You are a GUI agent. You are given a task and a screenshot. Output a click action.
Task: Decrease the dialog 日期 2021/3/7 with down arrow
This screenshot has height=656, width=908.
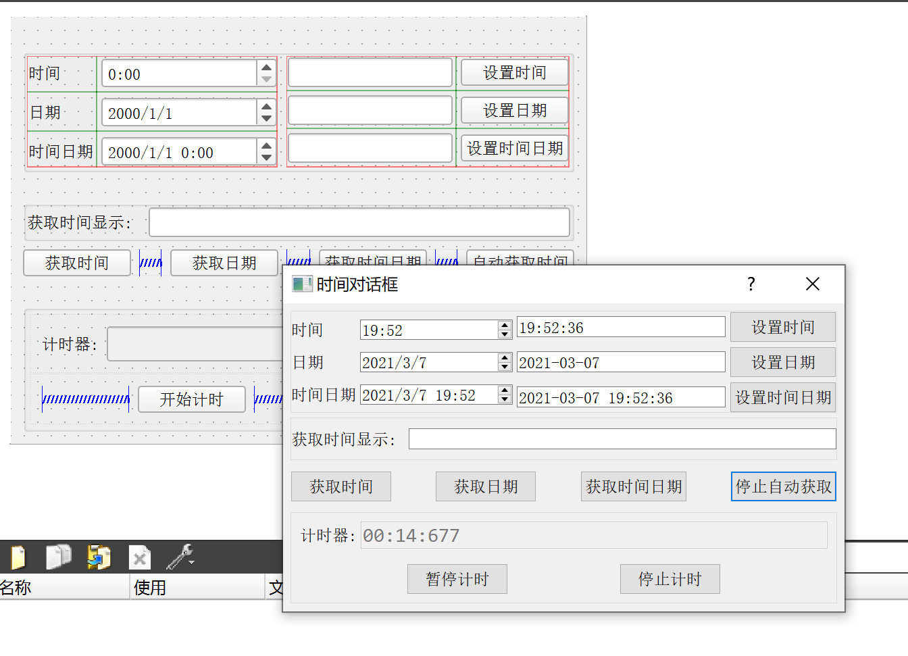505,367
